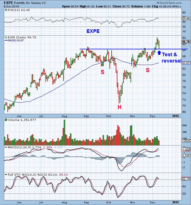Click the right red 'S' shoulder annotation near December
191x205 pixels.
click(x=148, y=70)
